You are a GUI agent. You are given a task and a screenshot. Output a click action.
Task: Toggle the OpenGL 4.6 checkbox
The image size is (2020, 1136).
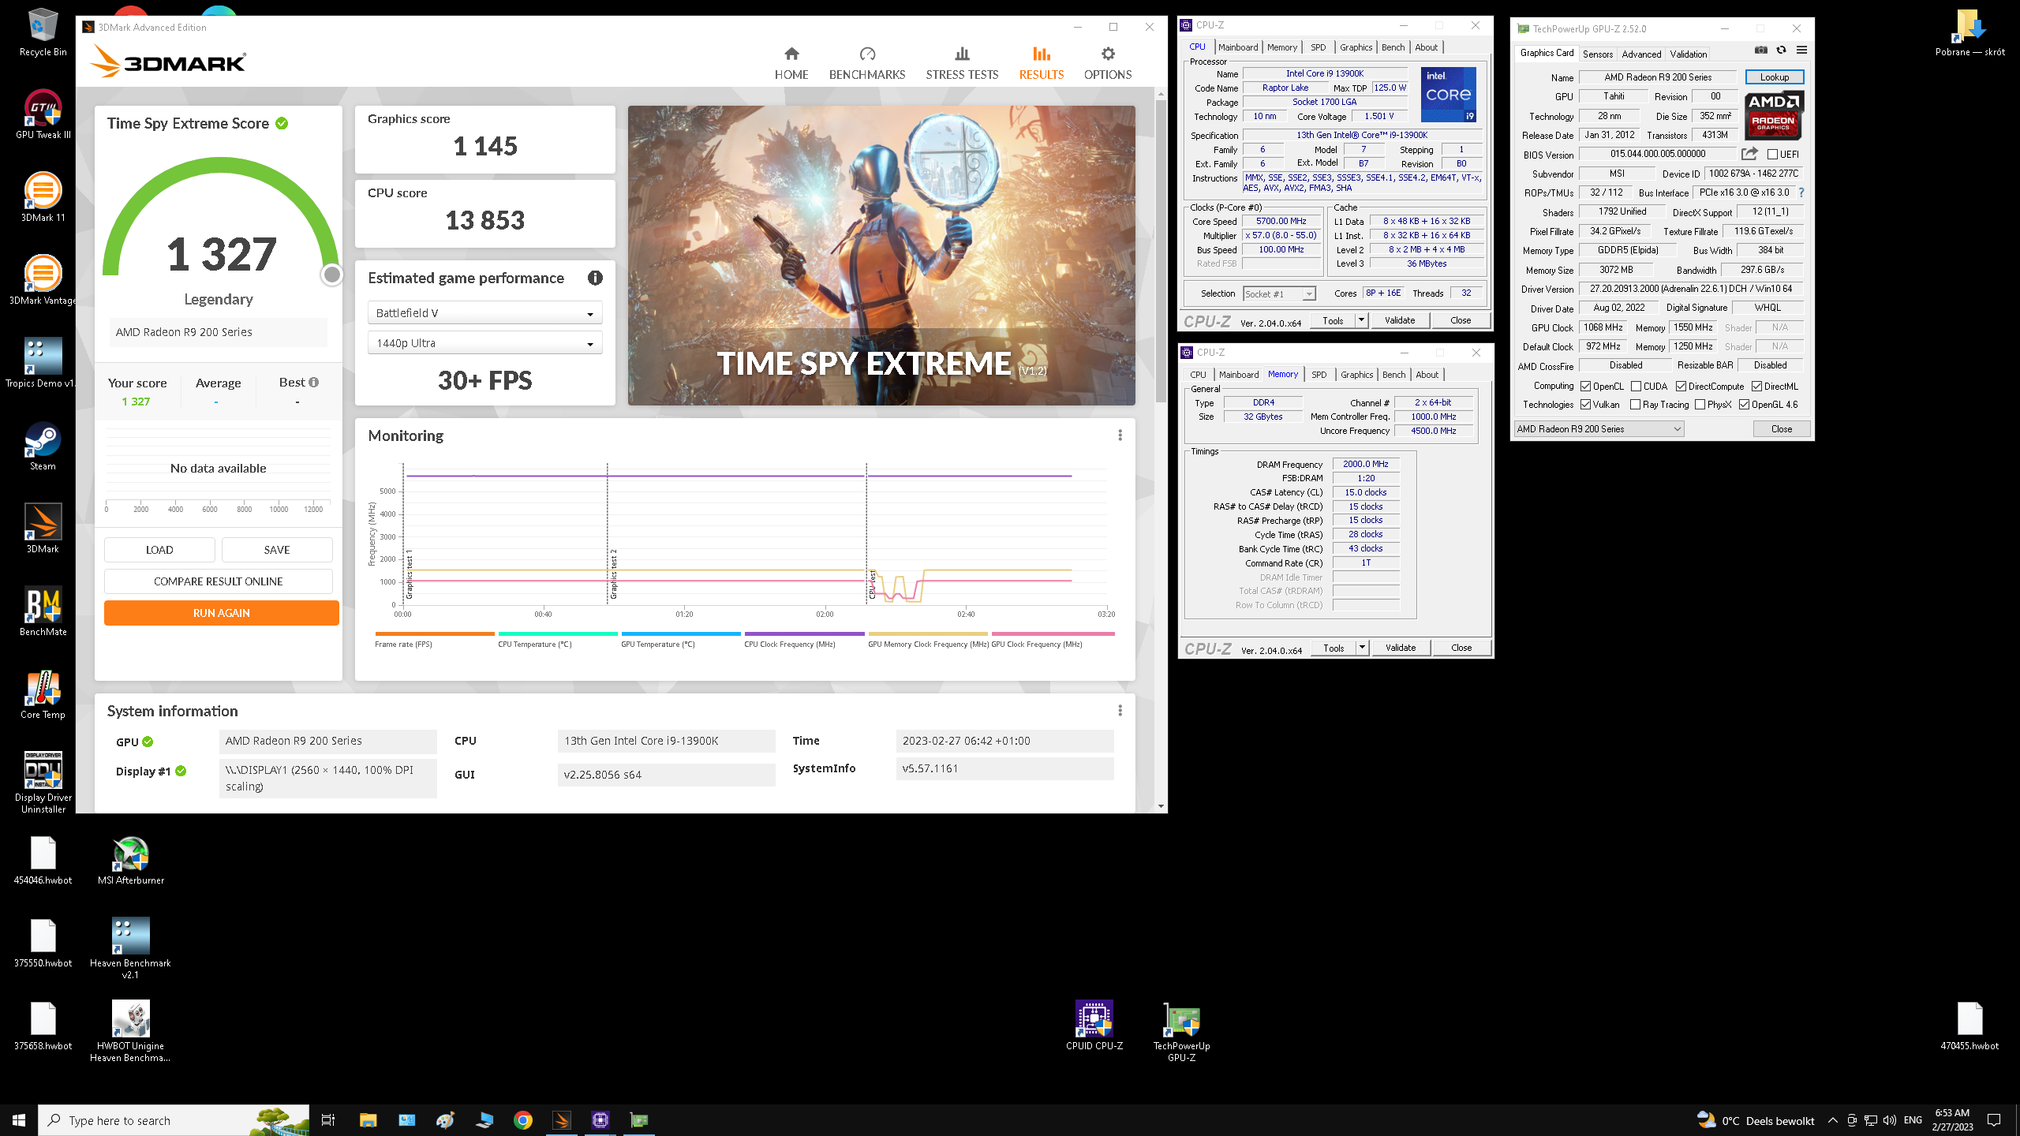(1744, 405)
